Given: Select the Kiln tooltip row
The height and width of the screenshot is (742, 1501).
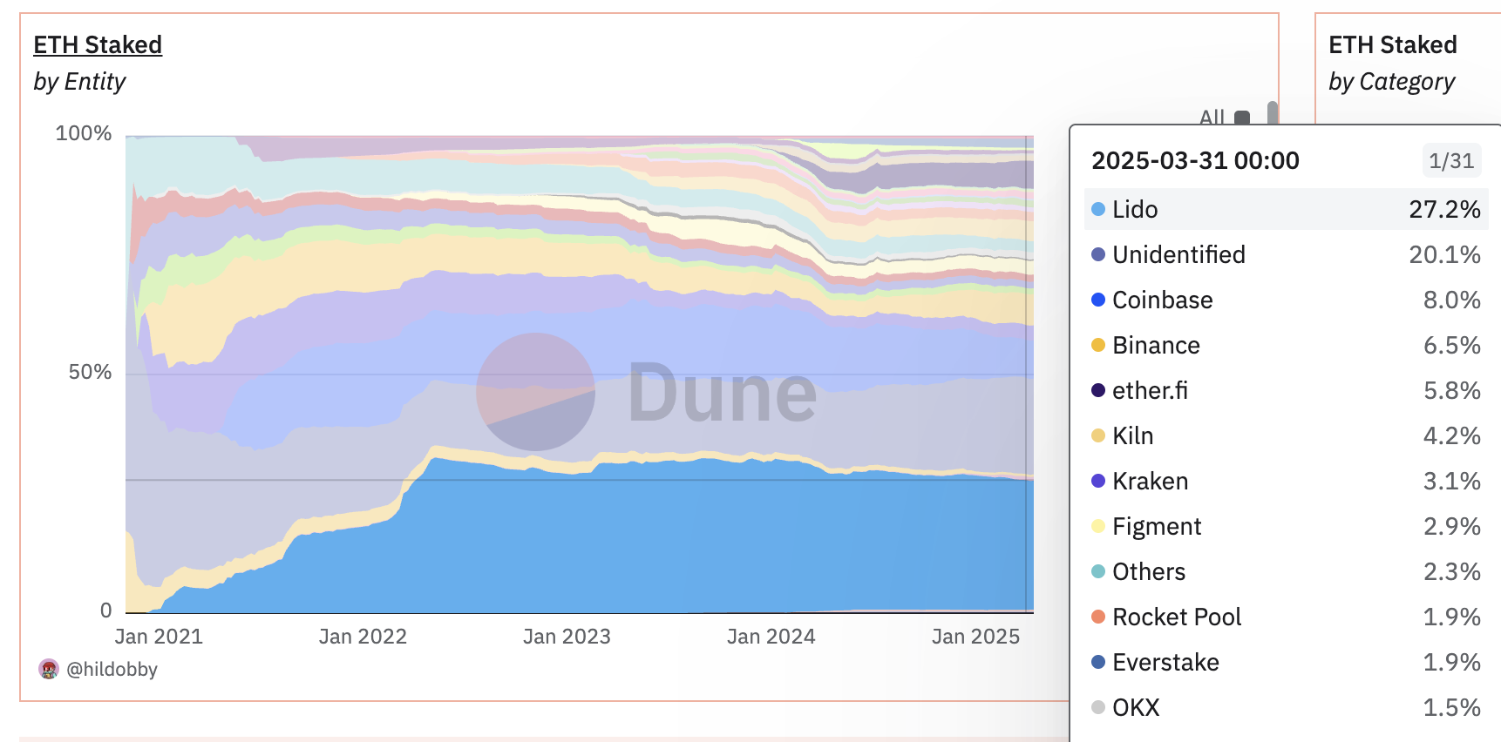Looking at the screenshot, I should tap(1286, 435).
